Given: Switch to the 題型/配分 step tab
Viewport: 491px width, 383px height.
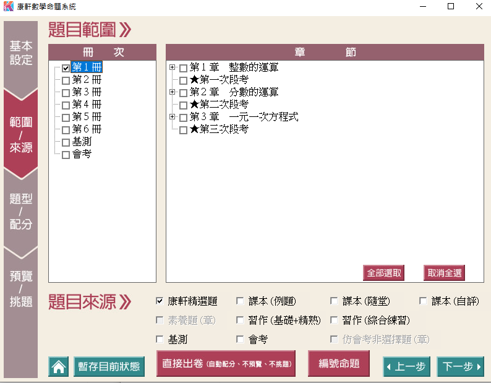Looking at the screenshot, I should point(20,211).
